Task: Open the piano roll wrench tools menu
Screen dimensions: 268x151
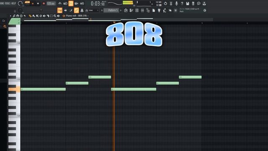Action: [14, 16]
